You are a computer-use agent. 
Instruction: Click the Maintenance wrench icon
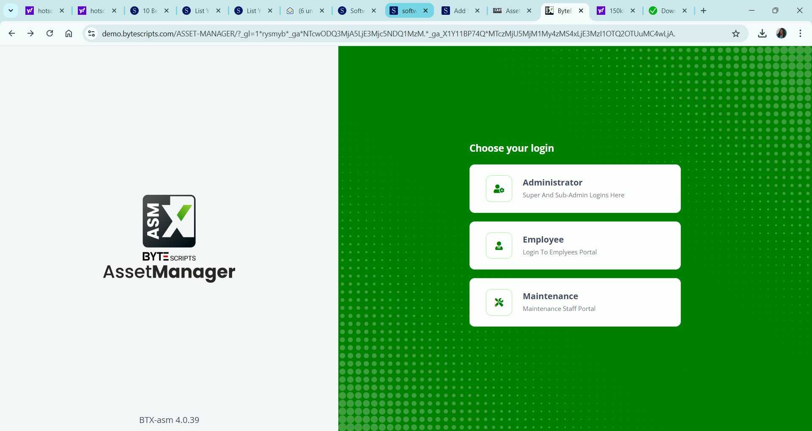pos(499,302)
